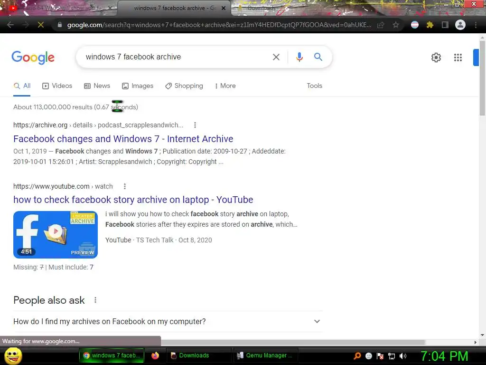Click the magnifier tray icon

[357, 356]
